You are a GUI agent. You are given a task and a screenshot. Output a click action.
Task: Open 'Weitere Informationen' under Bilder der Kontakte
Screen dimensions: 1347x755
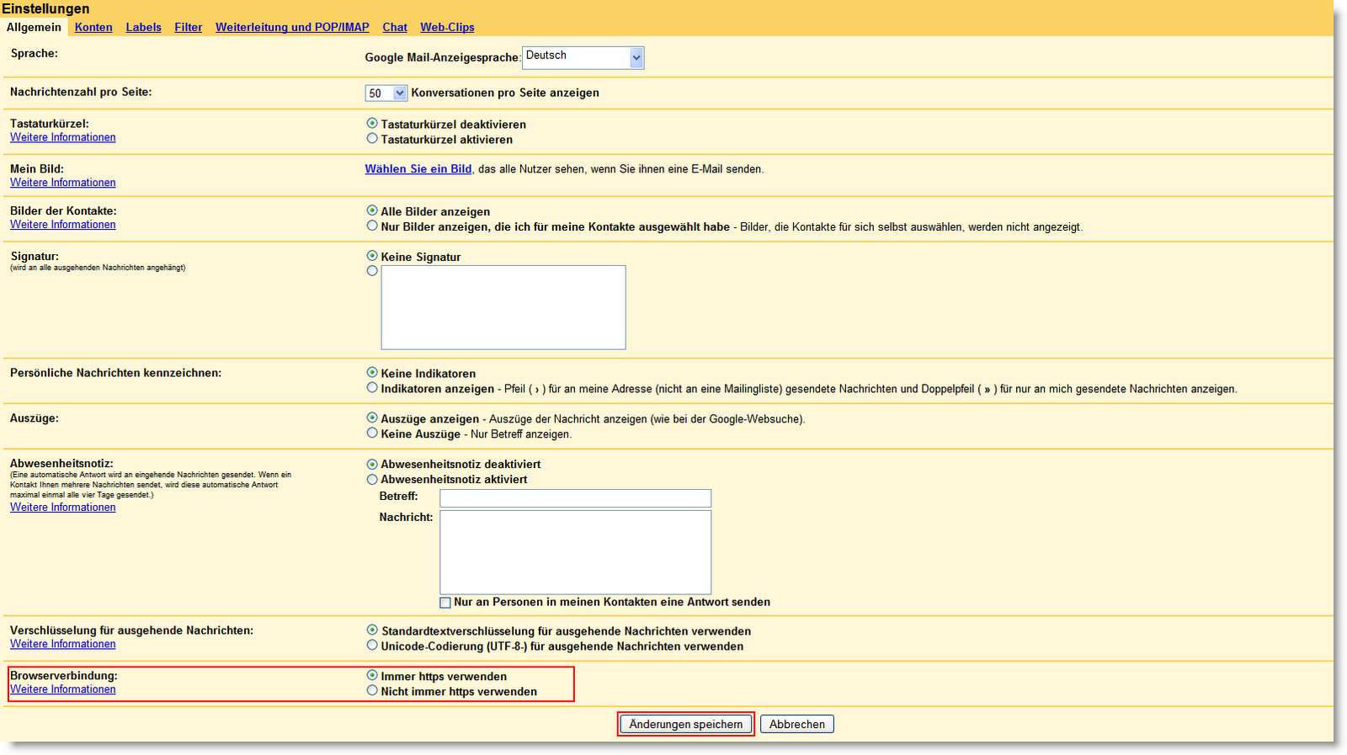click(63, 225)
